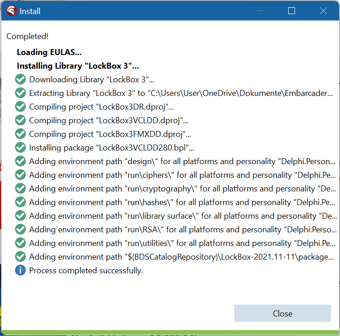Image resolution: width=340 pixels, height=336 pixels.
Task: Click the Close button
Action: coord(282,313)
